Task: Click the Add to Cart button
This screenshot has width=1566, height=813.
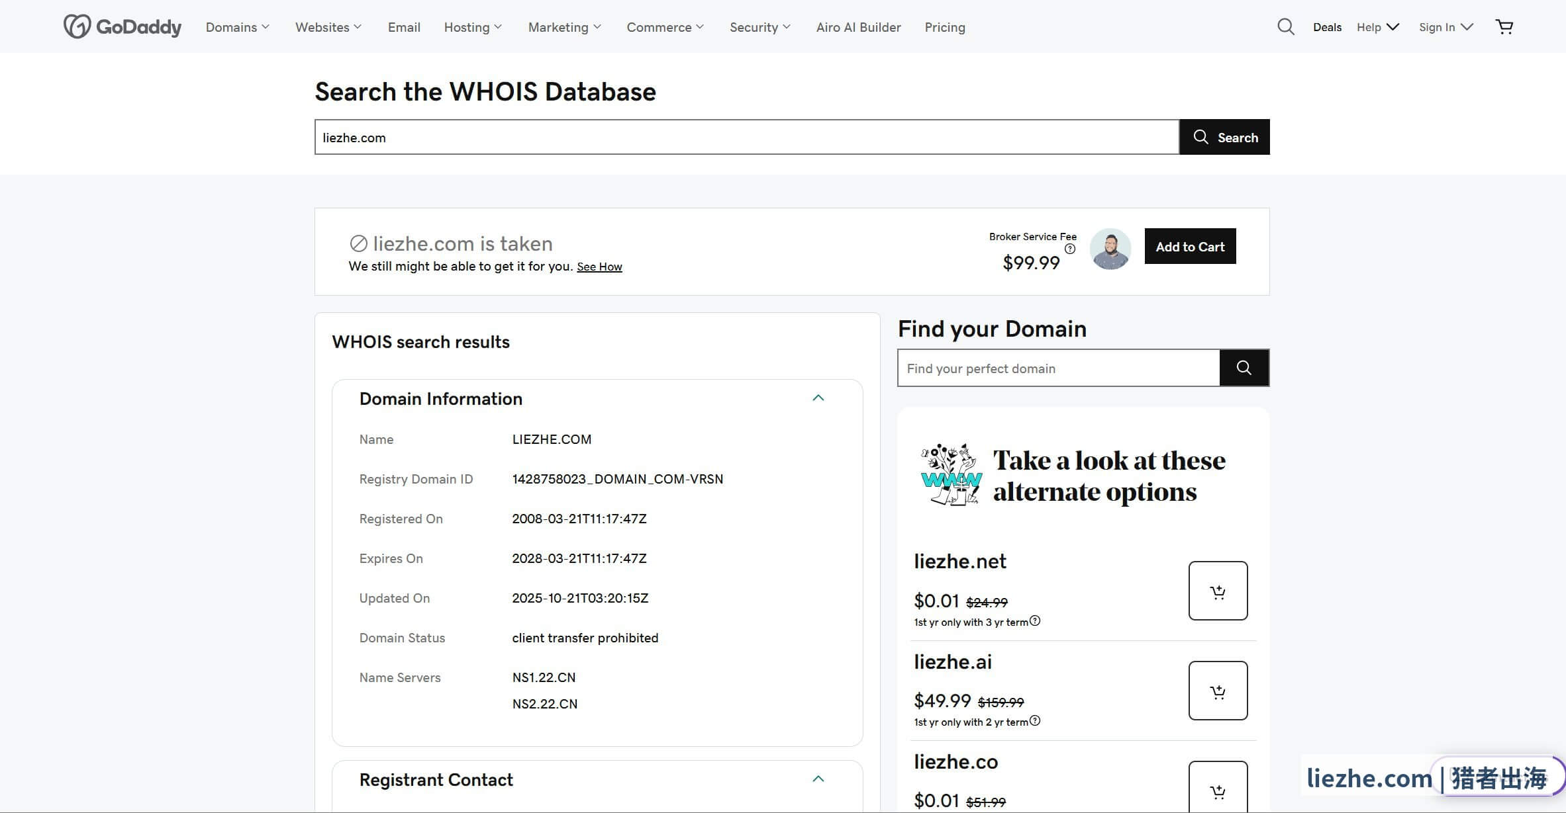Action: [1190, 246]
